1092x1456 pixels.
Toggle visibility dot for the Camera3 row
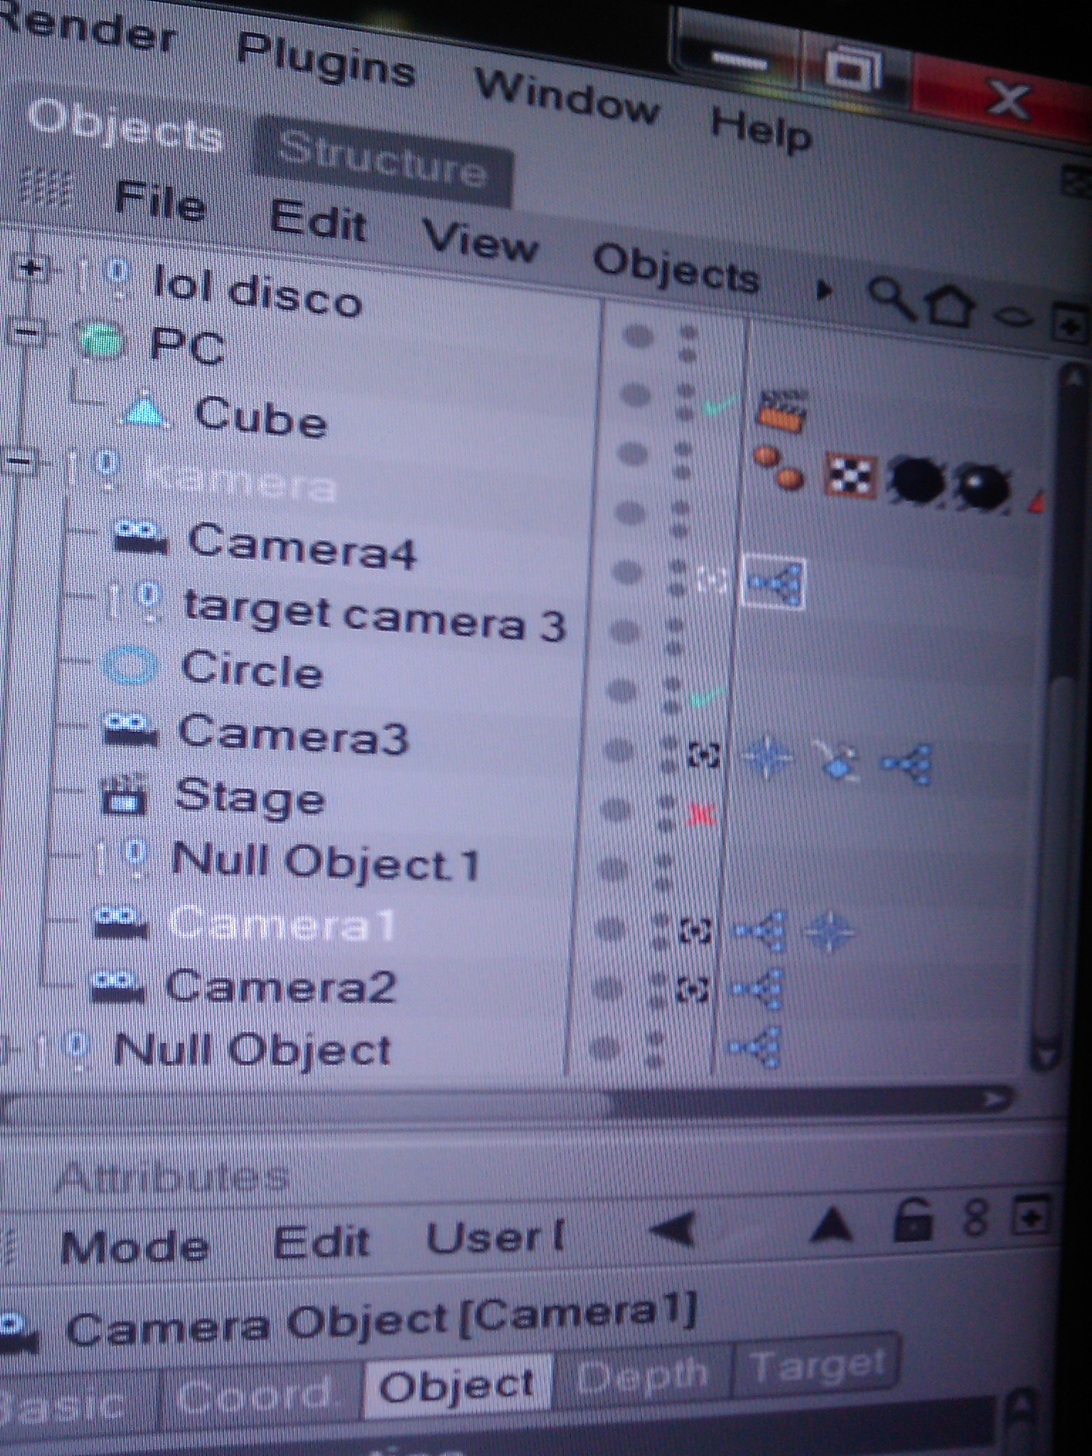point(618,749)
